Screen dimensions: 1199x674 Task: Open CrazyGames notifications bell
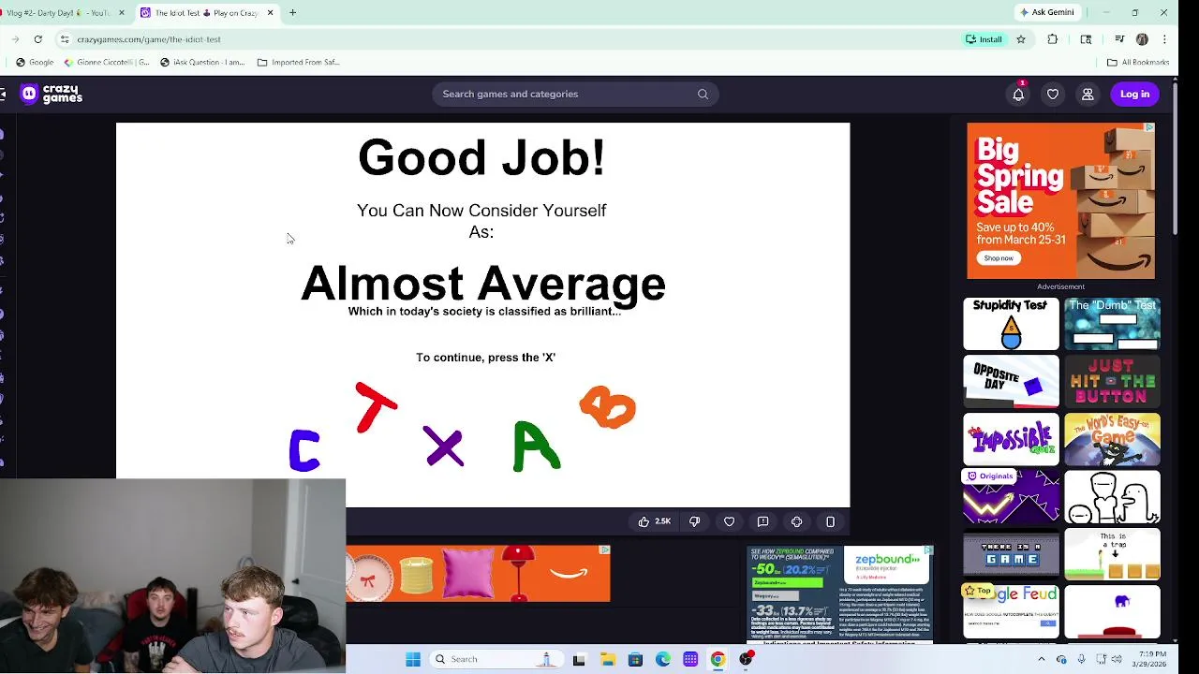coord(1018,94)
